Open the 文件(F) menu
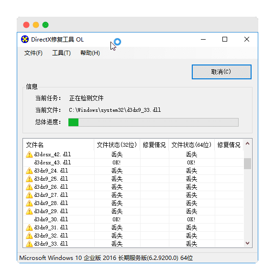This screenshot has height=280, width=275. [33, 53]
